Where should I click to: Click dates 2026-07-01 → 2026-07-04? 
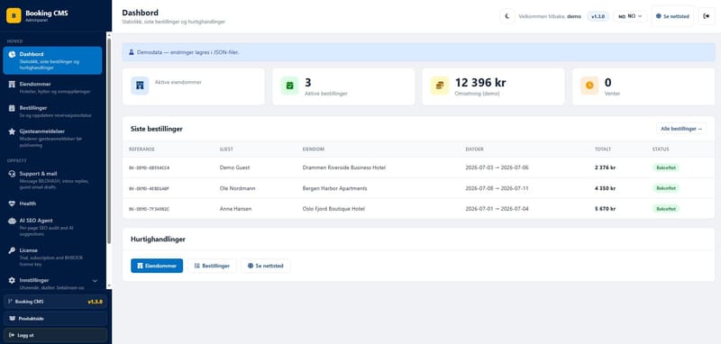pyautogui.click(x=497, y=209)
